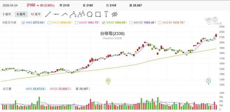The width and height of the screenshot is (230, 112).
Task: Click the 量 29,067 volume in header
Action: pyautogui.click(x=136, y=6)
